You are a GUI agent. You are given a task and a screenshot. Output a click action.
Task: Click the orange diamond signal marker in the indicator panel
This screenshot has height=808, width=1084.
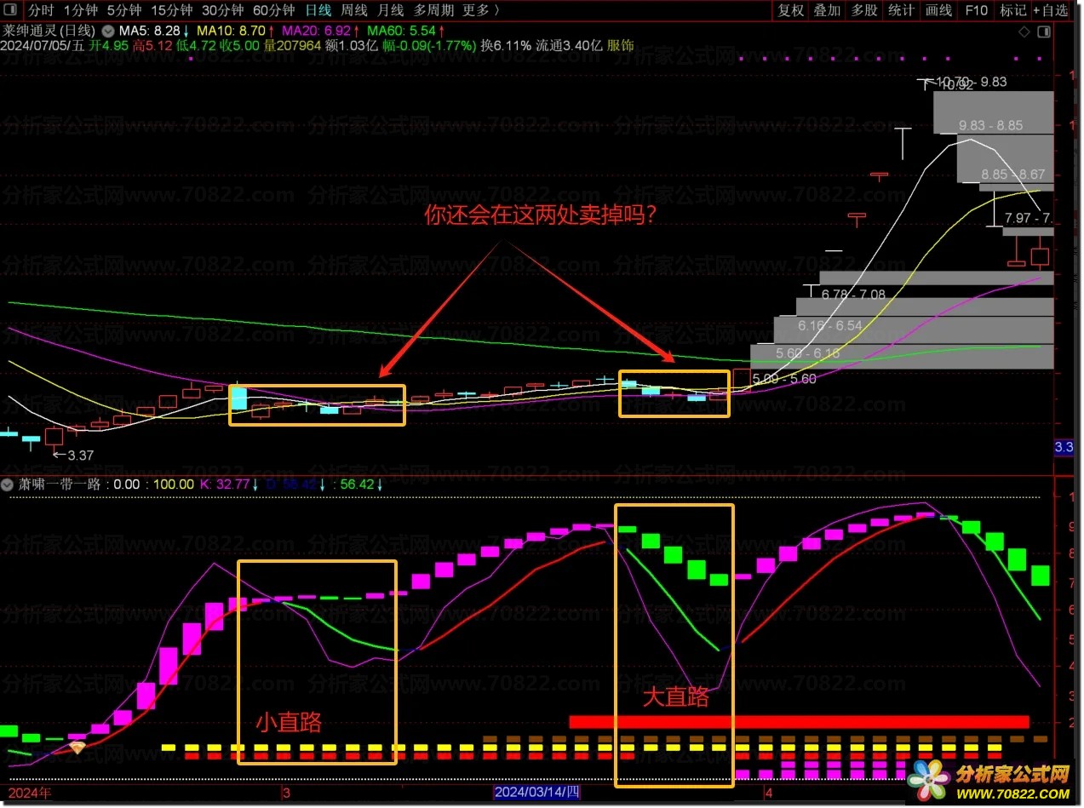point(77,748)
